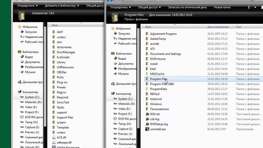Select the totalcmd folder
263x148 pixels.
(156, 99)
